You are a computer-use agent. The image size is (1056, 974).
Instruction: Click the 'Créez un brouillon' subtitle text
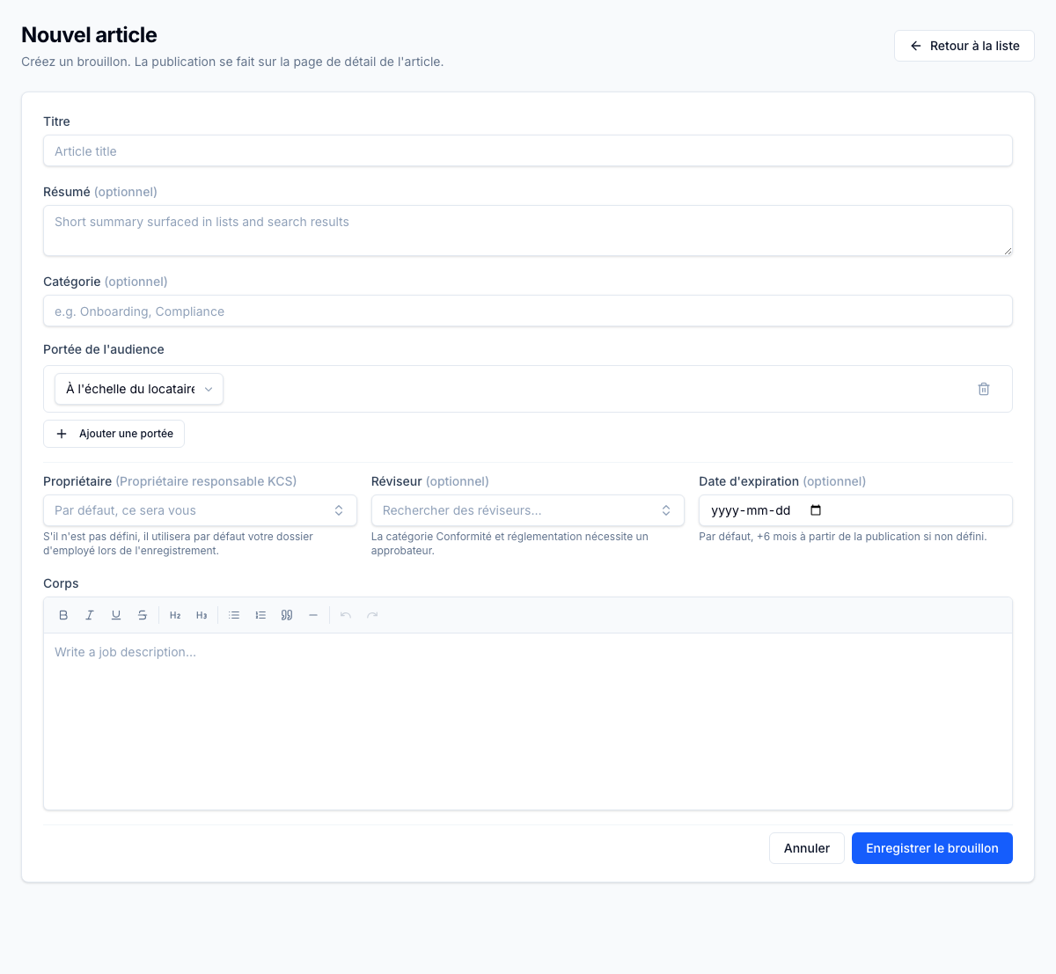tap(232, 62)
